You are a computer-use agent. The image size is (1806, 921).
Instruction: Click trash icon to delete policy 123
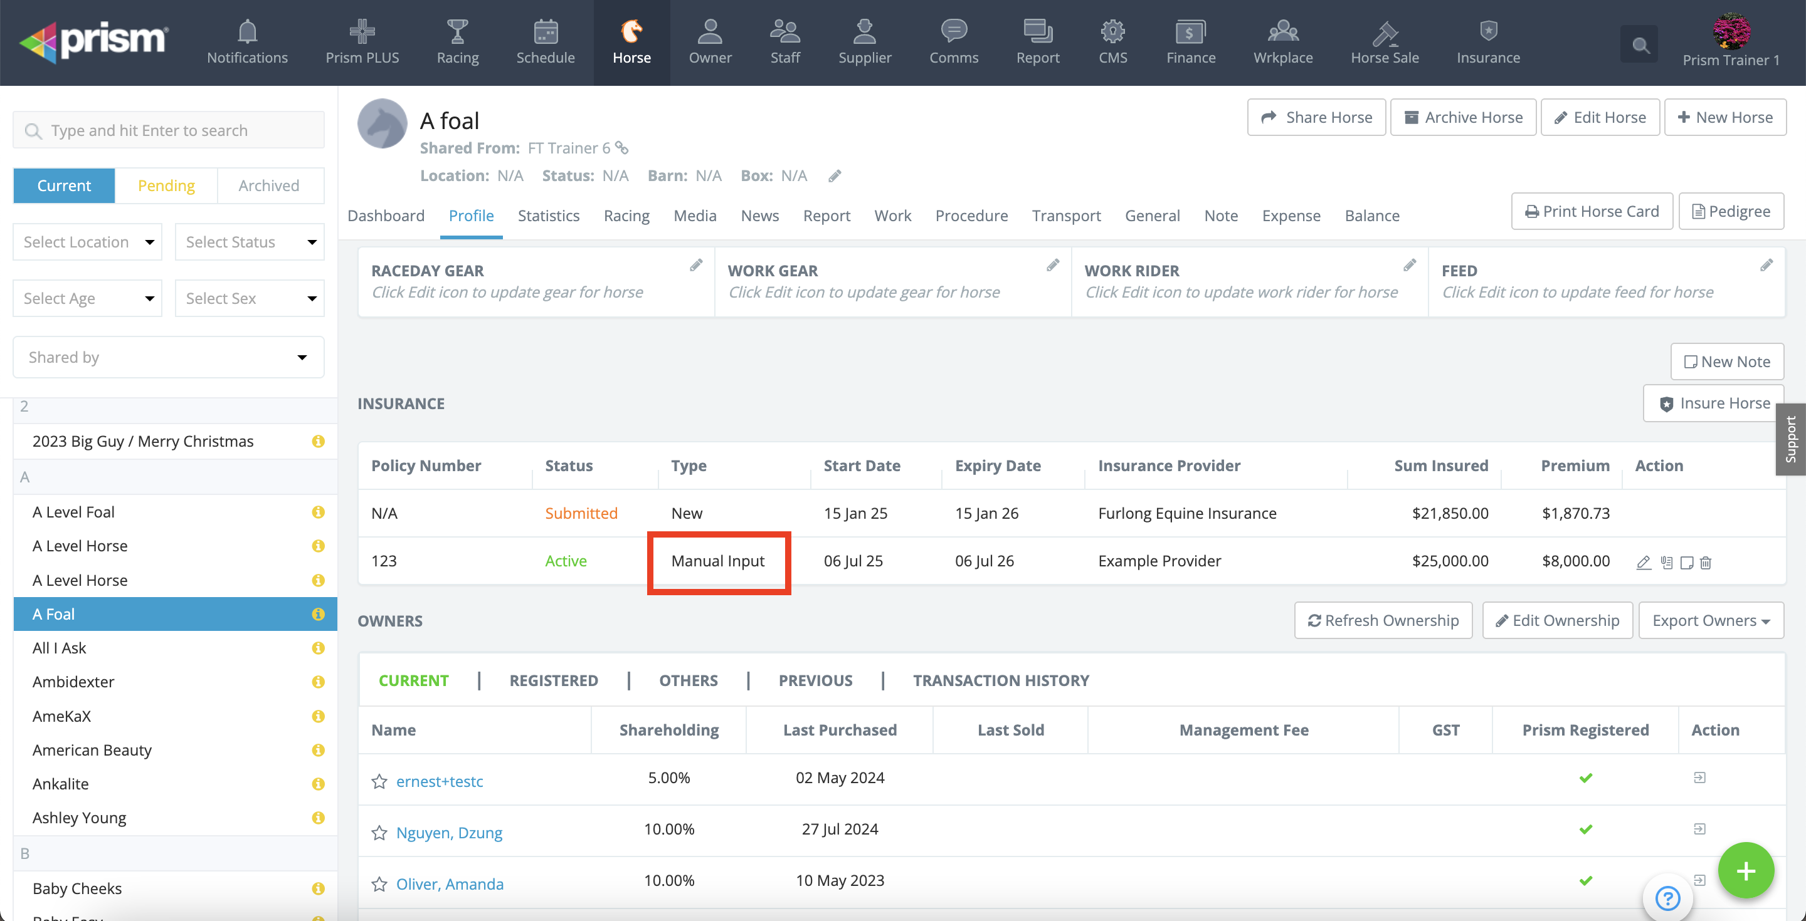(1706, 562)
